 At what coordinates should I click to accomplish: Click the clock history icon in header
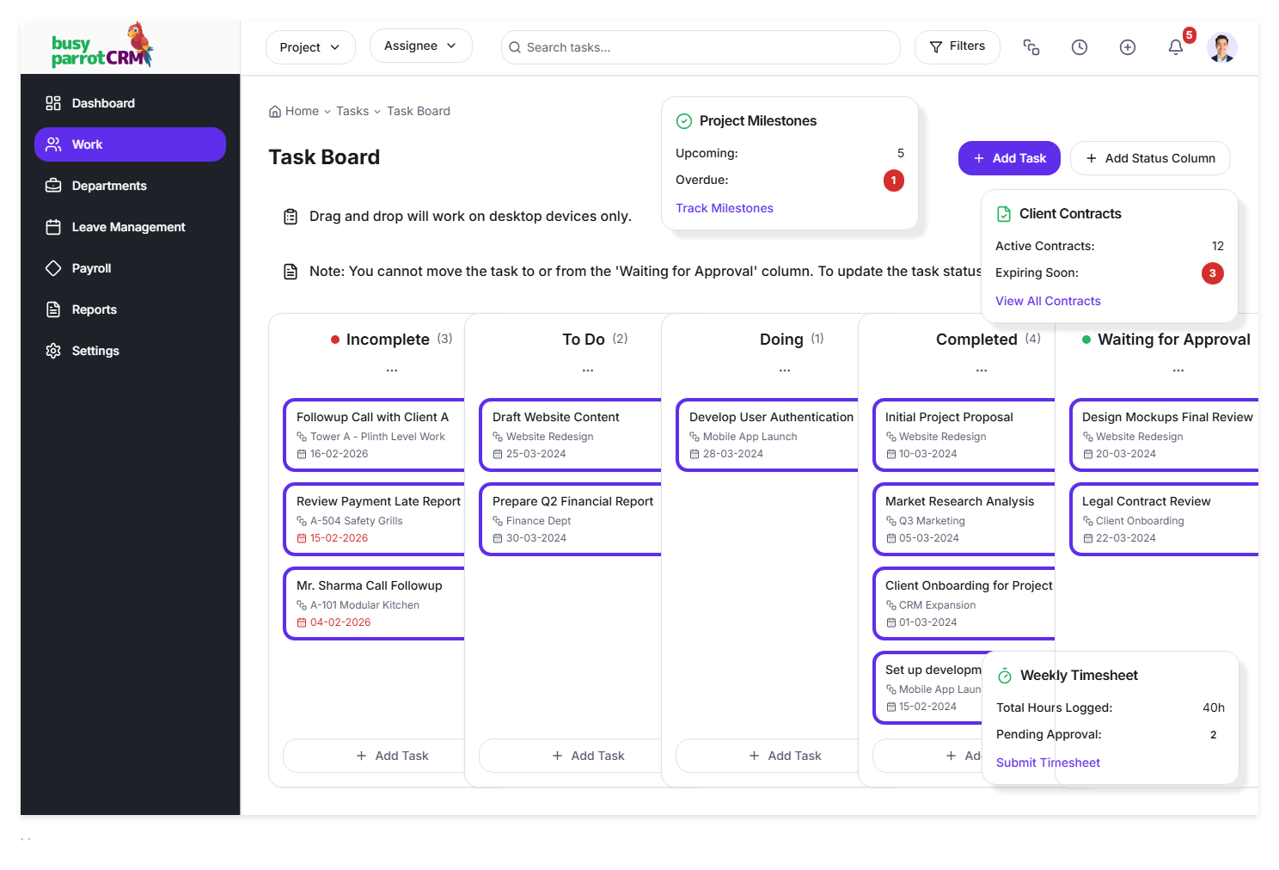1080,47
